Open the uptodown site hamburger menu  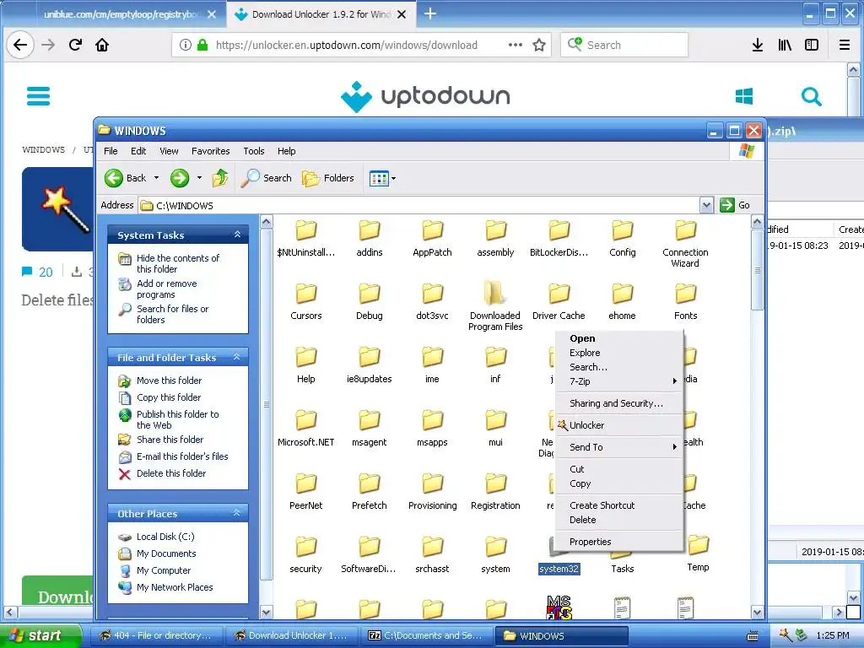38,96
